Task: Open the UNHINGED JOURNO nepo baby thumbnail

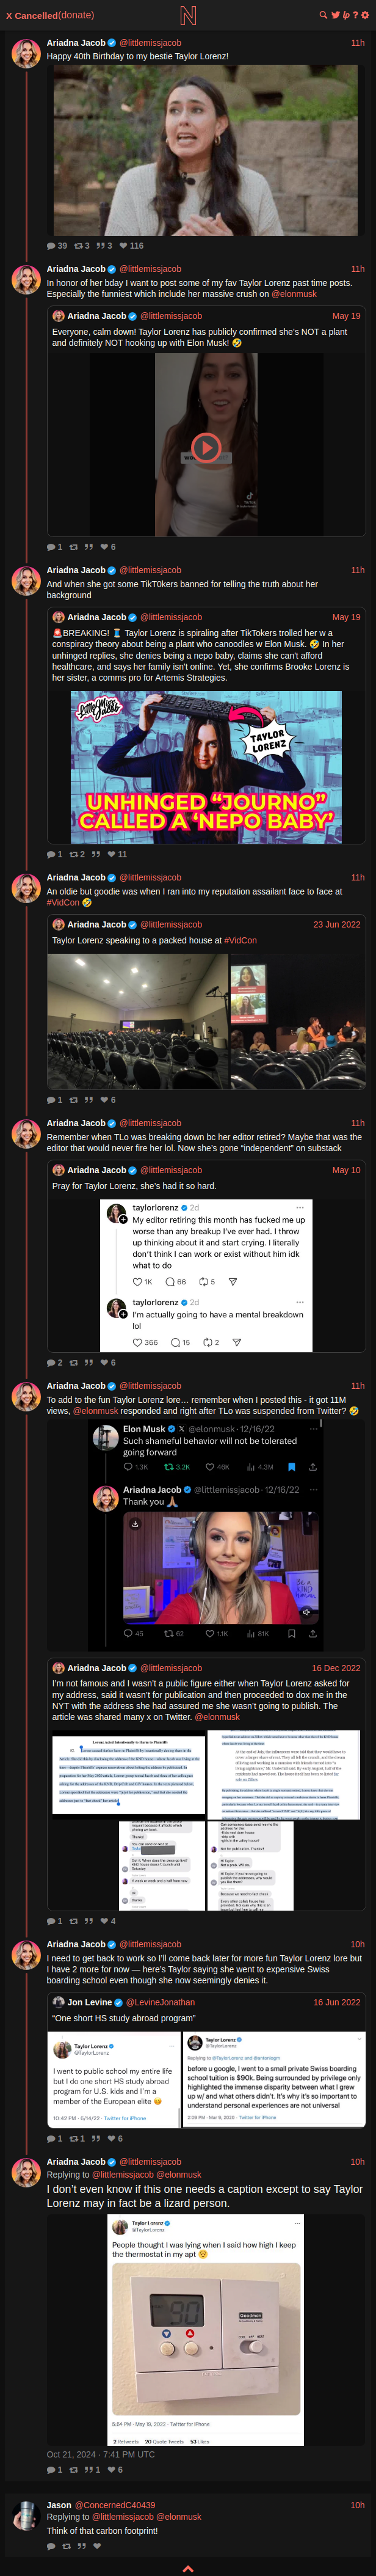Action: [x=206, y=767]
